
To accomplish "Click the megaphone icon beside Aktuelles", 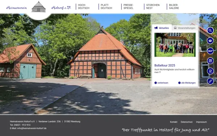I will click(156, 28).
